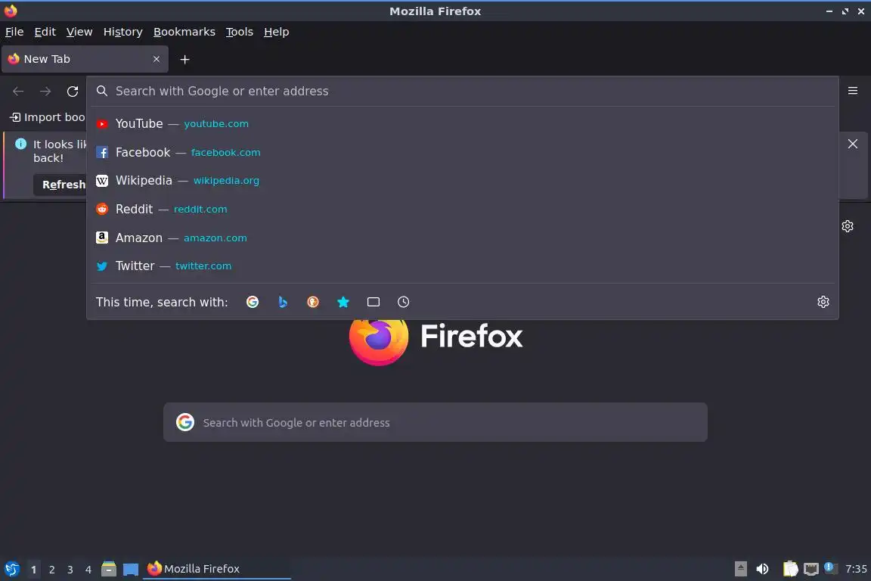
Task: Search with Google one-off icon
Action: (253, 302)
